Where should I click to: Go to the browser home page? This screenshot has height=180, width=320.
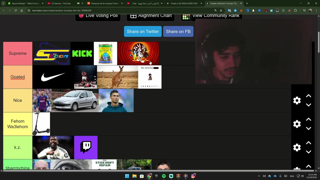22,10
